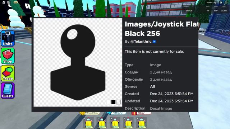Select unit slot 1 in hotbar
The width and height of the screenshot is (230, 129).
point(88,123)
